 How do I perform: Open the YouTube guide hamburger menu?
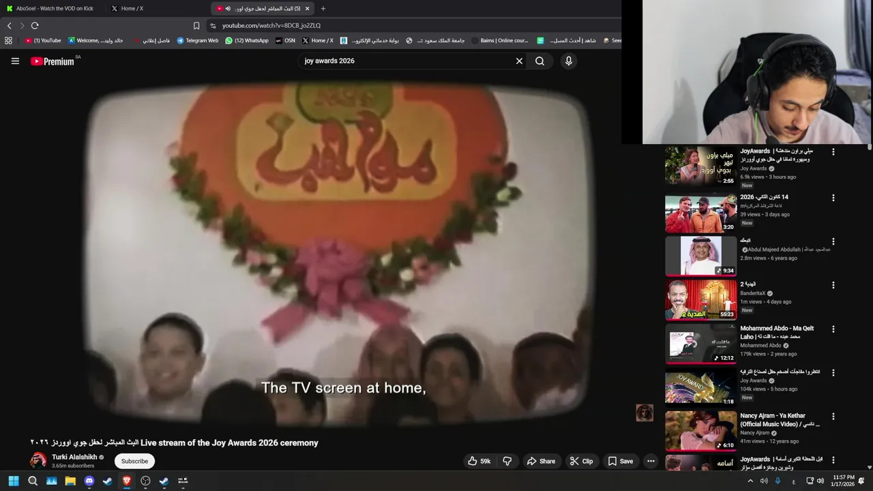point(15,61)
